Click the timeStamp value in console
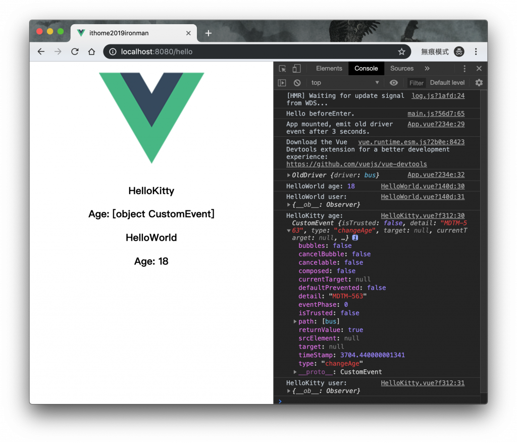517x443 pixels. click(372, 355)
